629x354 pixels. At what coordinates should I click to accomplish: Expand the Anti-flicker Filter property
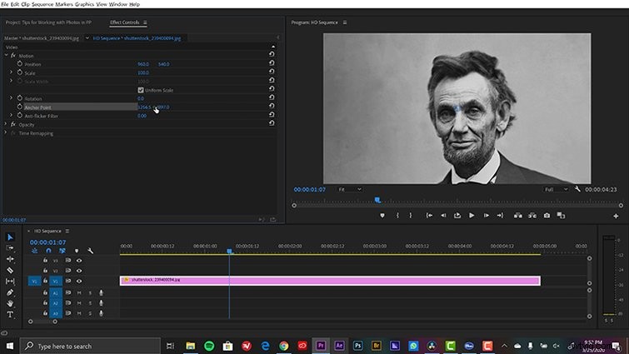11,116
